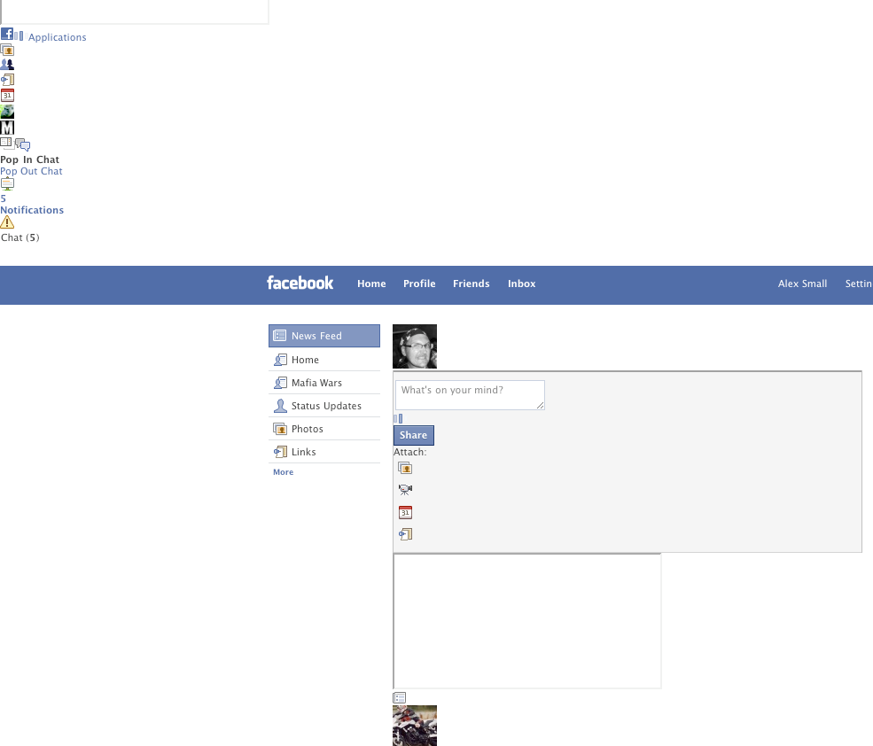Viewport: 873px width, 746px height.
Task: Click the small feed icon below the empty box
Action: click(400, 697)
